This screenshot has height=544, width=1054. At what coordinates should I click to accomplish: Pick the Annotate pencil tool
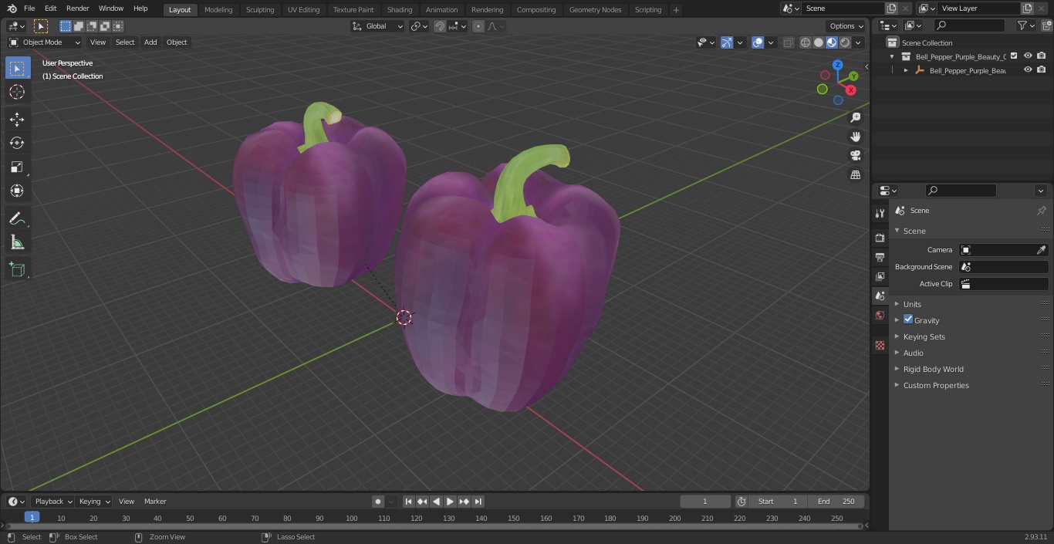pos(17,218)
